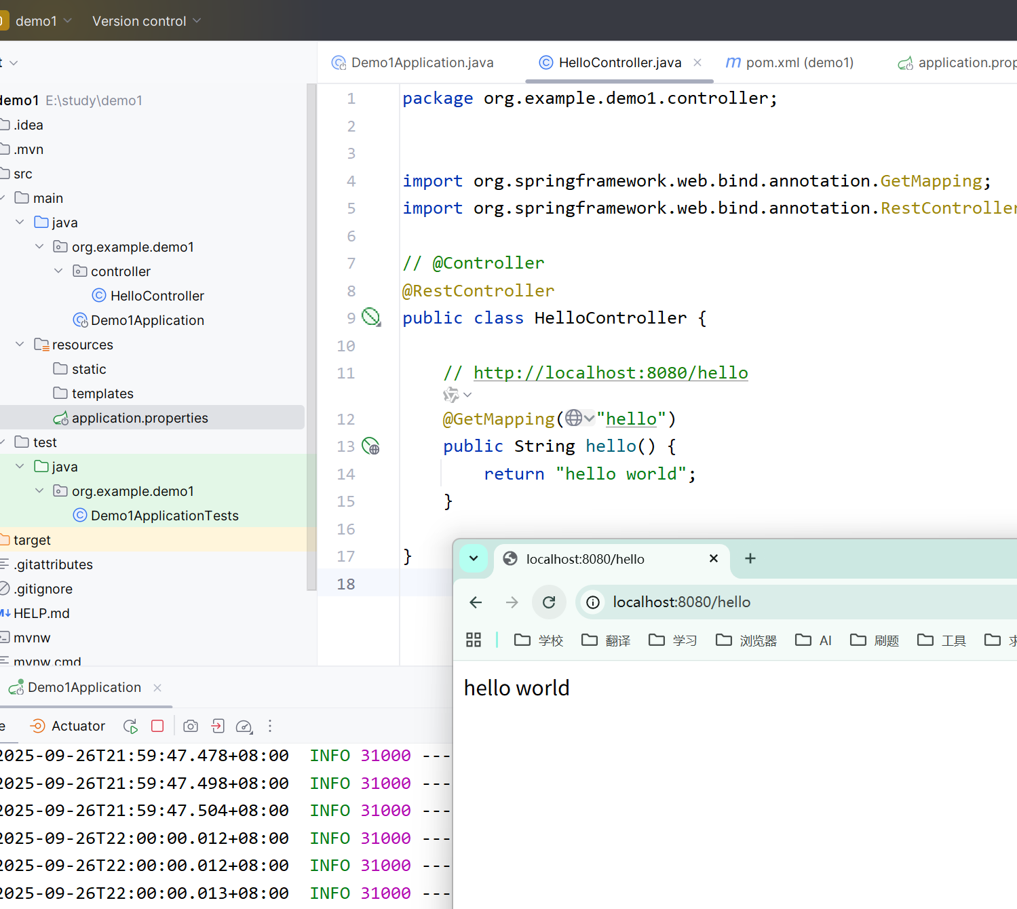Reload the page in the browser

(549, 602)
